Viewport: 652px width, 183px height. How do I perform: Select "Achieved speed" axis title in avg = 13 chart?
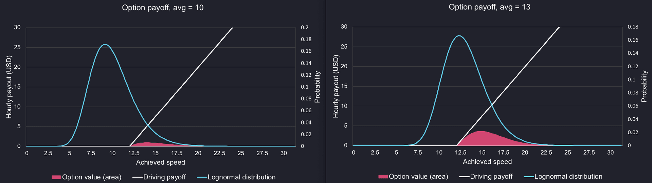pos(487,162)
